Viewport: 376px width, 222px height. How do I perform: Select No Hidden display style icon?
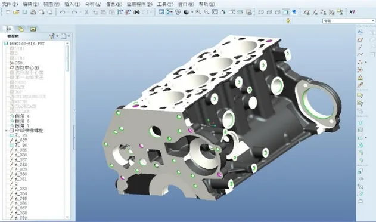point(278,12)
